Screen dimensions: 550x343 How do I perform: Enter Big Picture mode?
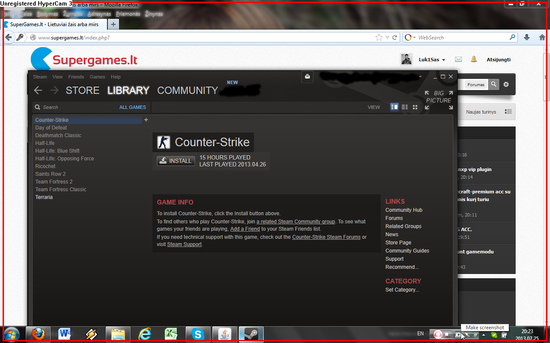(439, 100)
